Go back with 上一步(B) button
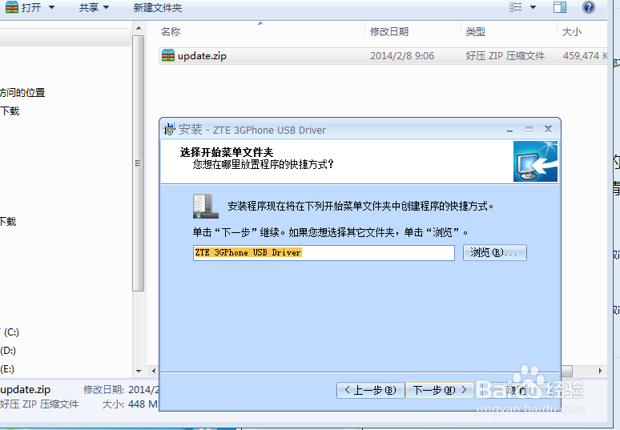The image size is (620, 430). click(371, 391)
